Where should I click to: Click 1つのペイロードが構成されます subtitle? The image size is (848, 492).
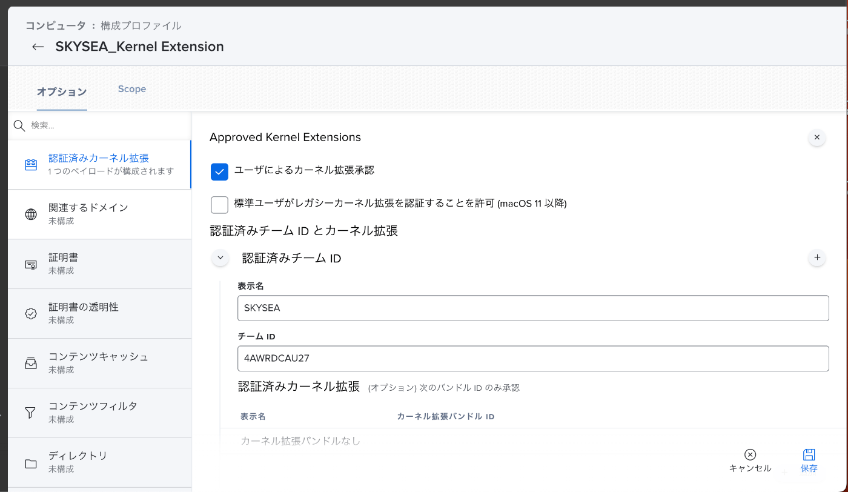tap(111, 171)
